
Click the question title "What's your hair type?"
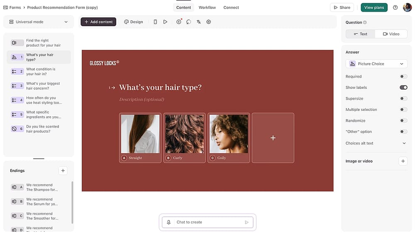point(160,88)
